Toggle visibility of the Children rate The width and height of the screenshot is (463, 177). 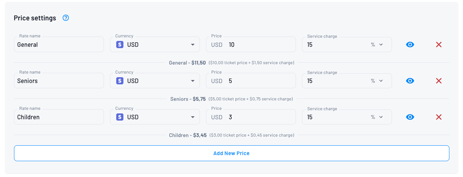coord(410,117)
